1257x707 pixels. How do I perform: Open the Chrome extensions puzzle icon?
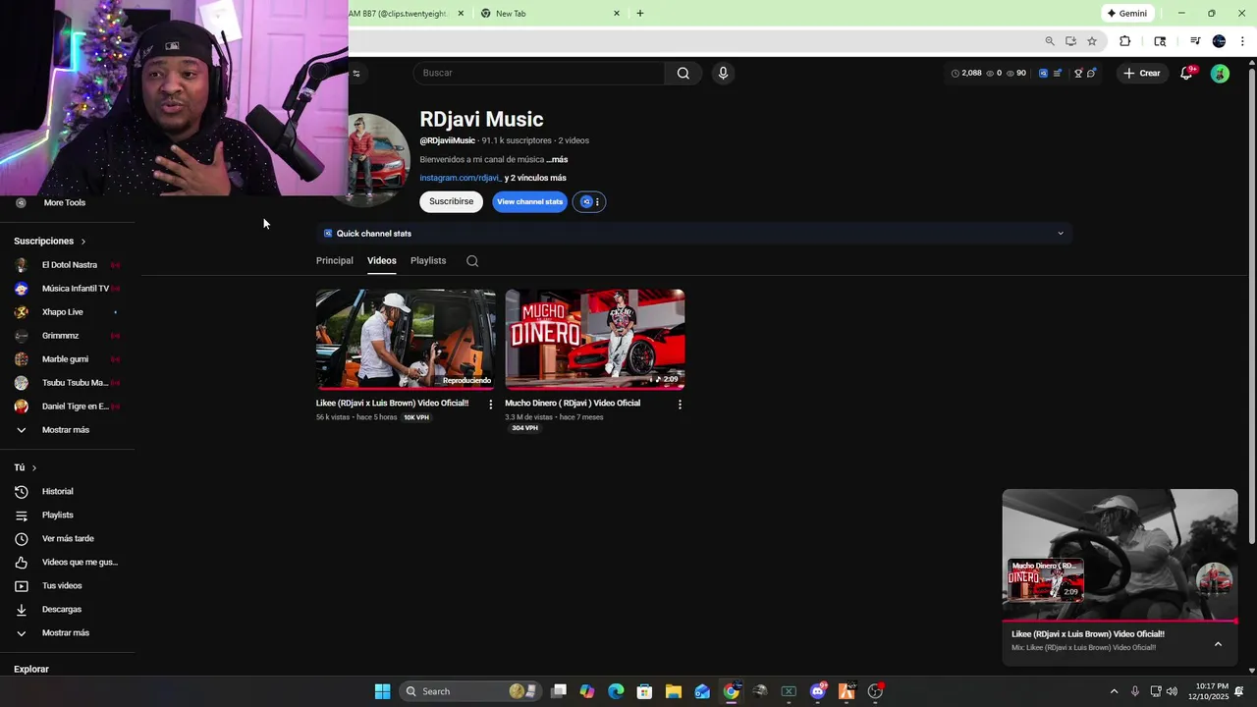coord(1124,41)
